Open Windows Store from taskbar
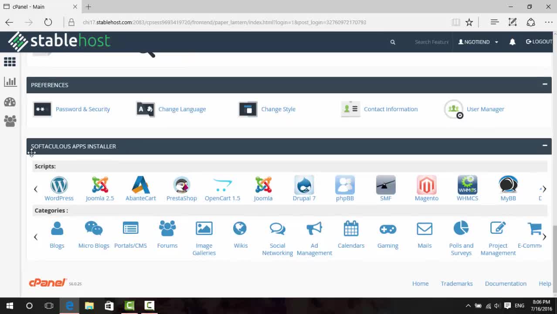 (109, 306)
